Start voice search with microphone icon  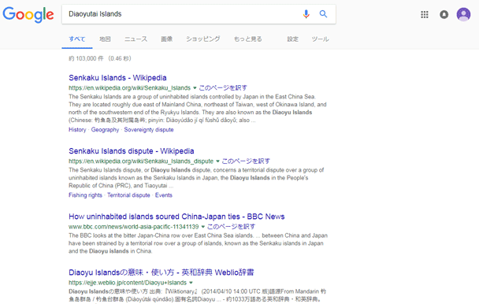coord(306,13)
